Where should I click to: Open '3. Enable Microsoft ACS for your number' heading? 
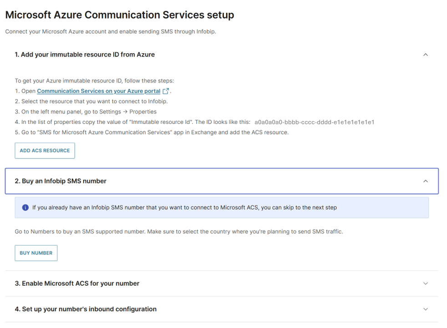click(x=77, y=283)
